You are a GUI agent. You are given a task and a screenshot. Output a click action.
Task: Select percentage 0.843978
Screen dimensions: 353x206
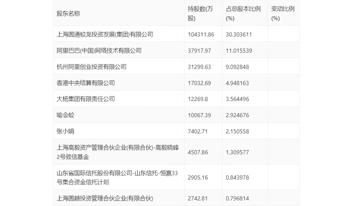click(238, 178)
